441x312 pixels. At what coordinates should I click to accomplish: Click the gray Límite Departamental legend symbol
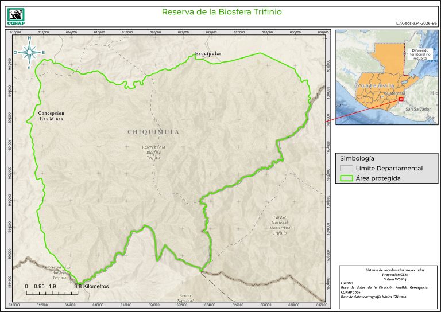[346, 169]
